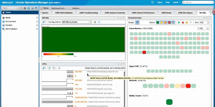Select the bright red Windows tile
Image resolution: width=215 pixels, height=107 pixels.
pos(188,86)
